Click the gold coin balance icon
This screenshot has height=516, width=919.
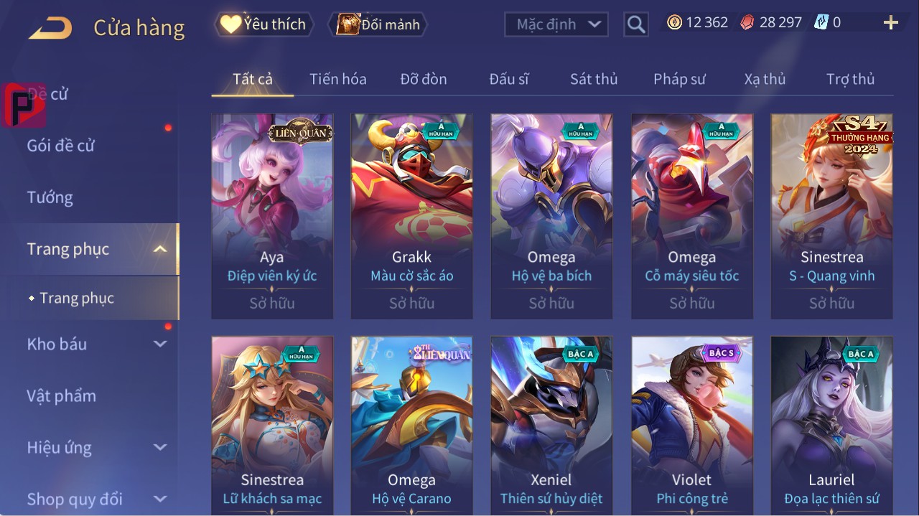pos(674,22)
